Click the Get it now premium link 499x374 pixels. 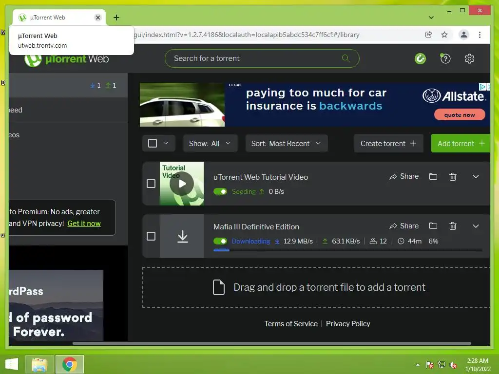[x=84, y=224]
